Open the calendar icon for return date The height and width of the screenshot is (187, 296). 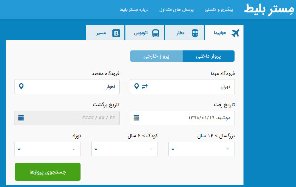coord(21,118)
